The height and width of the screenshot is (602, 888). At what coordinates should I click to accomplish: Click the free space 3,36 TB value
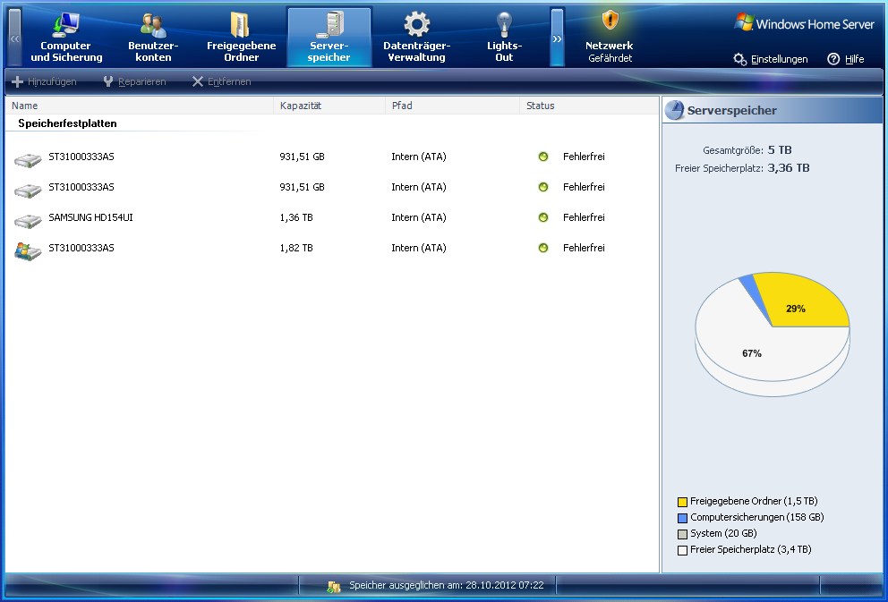789,167
